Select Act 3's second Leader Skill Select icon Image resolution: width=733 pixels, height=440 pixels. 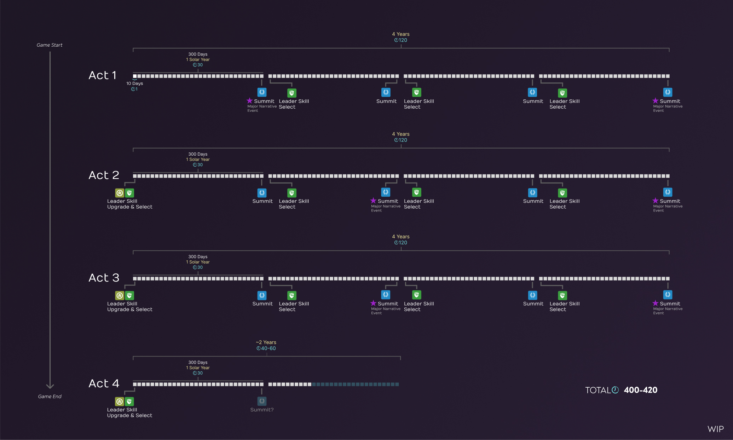(x=417, y=295)
